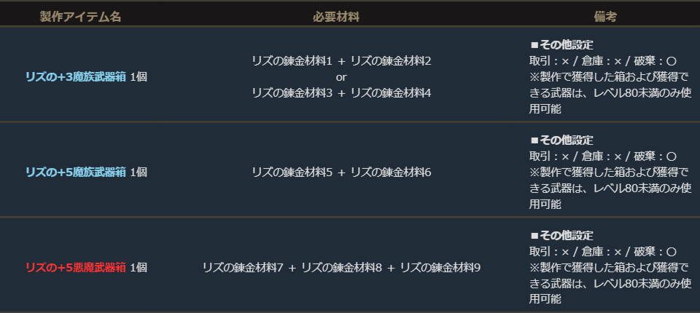Click the リズの錬金材料1 material text
The height and width of the screenshot is (313, 700).
coord(292,61)
